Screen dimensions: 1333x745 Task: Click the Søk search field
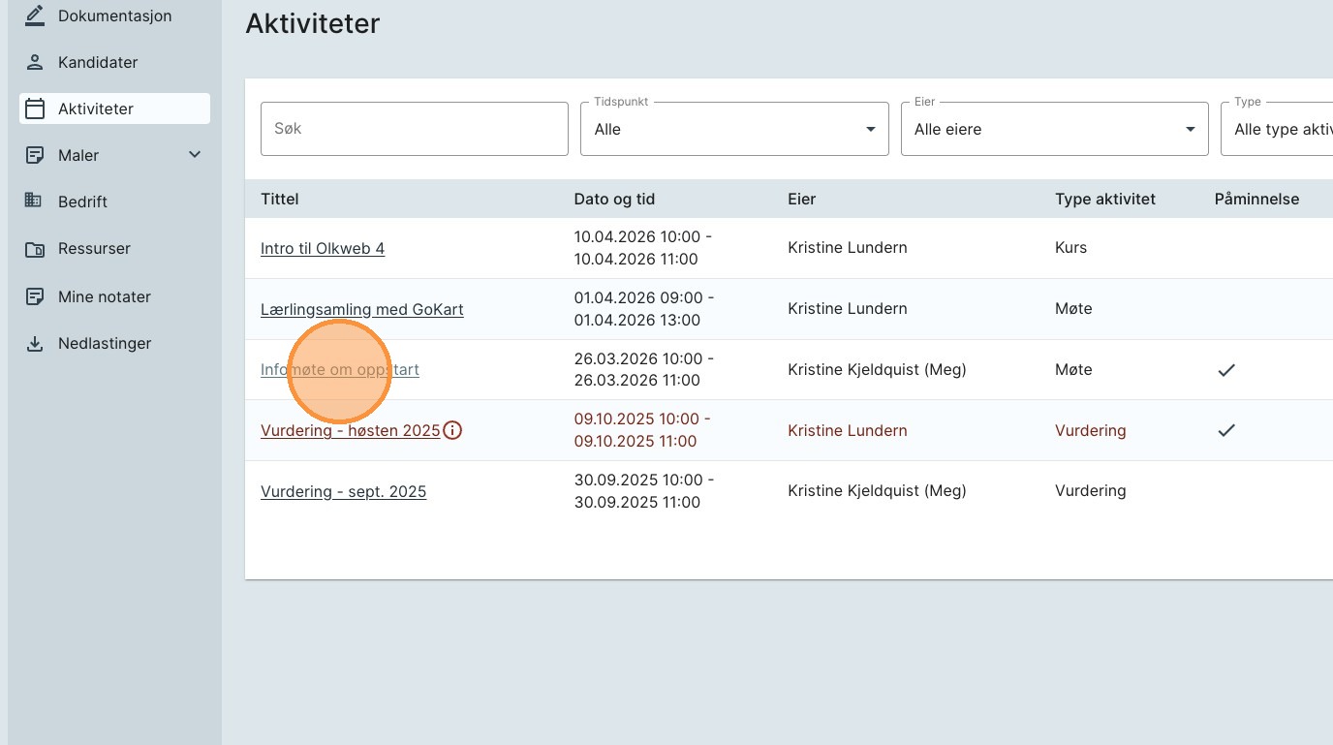pos(414,129)
